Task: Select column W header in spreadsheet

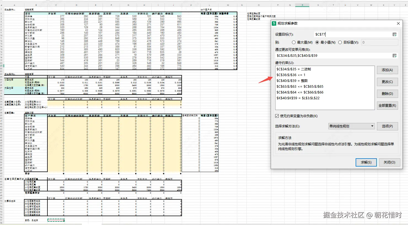Action: (x=371, y=5)
